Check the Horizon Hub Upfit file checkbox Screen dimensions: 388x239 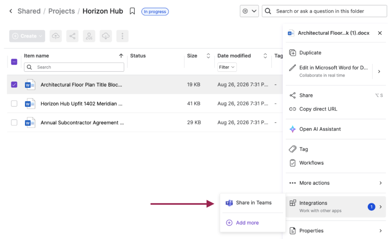14,104
